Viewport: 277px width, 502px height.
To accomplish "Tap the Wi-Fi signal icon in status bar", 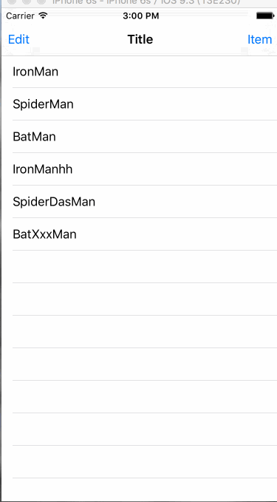I will pyautogui.click(x=43, y=16).
